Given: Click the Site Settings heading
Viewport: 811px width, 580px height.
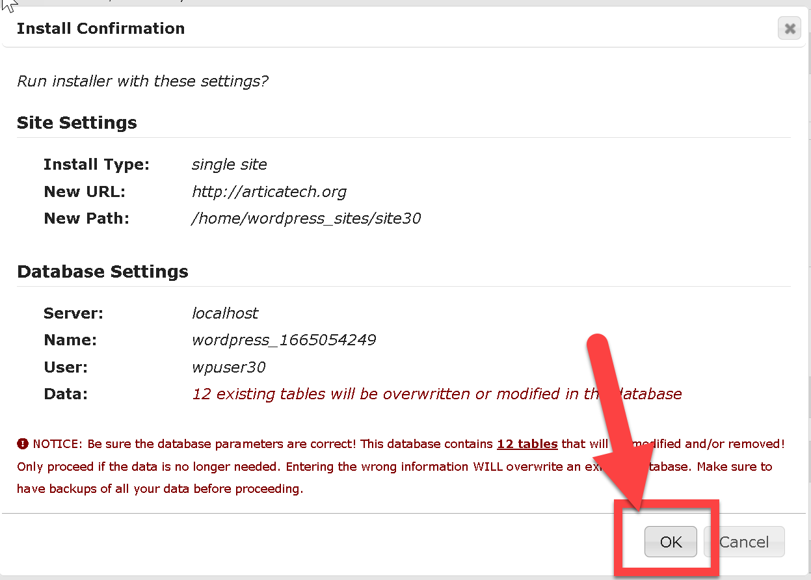Looking at the screenshot, I should (77, 123).
